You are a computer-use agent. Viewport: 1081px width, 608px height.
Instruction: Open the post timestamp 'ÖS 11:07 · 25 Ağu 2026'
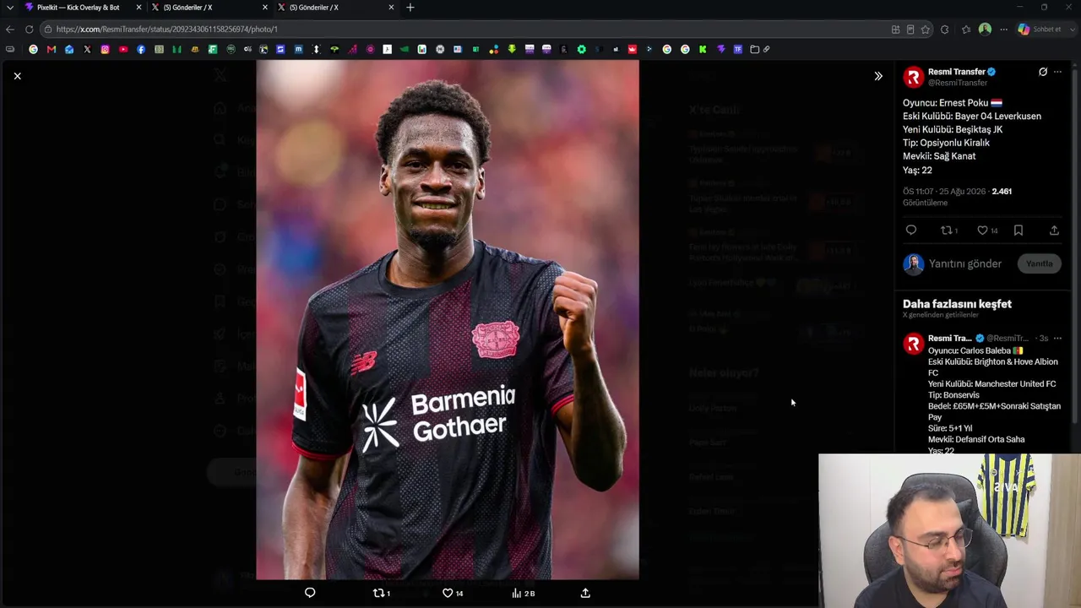click(944, 192)
